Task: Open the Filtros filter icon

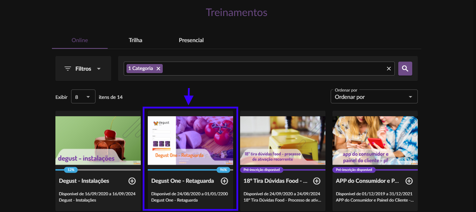Action: pos(68,69)
